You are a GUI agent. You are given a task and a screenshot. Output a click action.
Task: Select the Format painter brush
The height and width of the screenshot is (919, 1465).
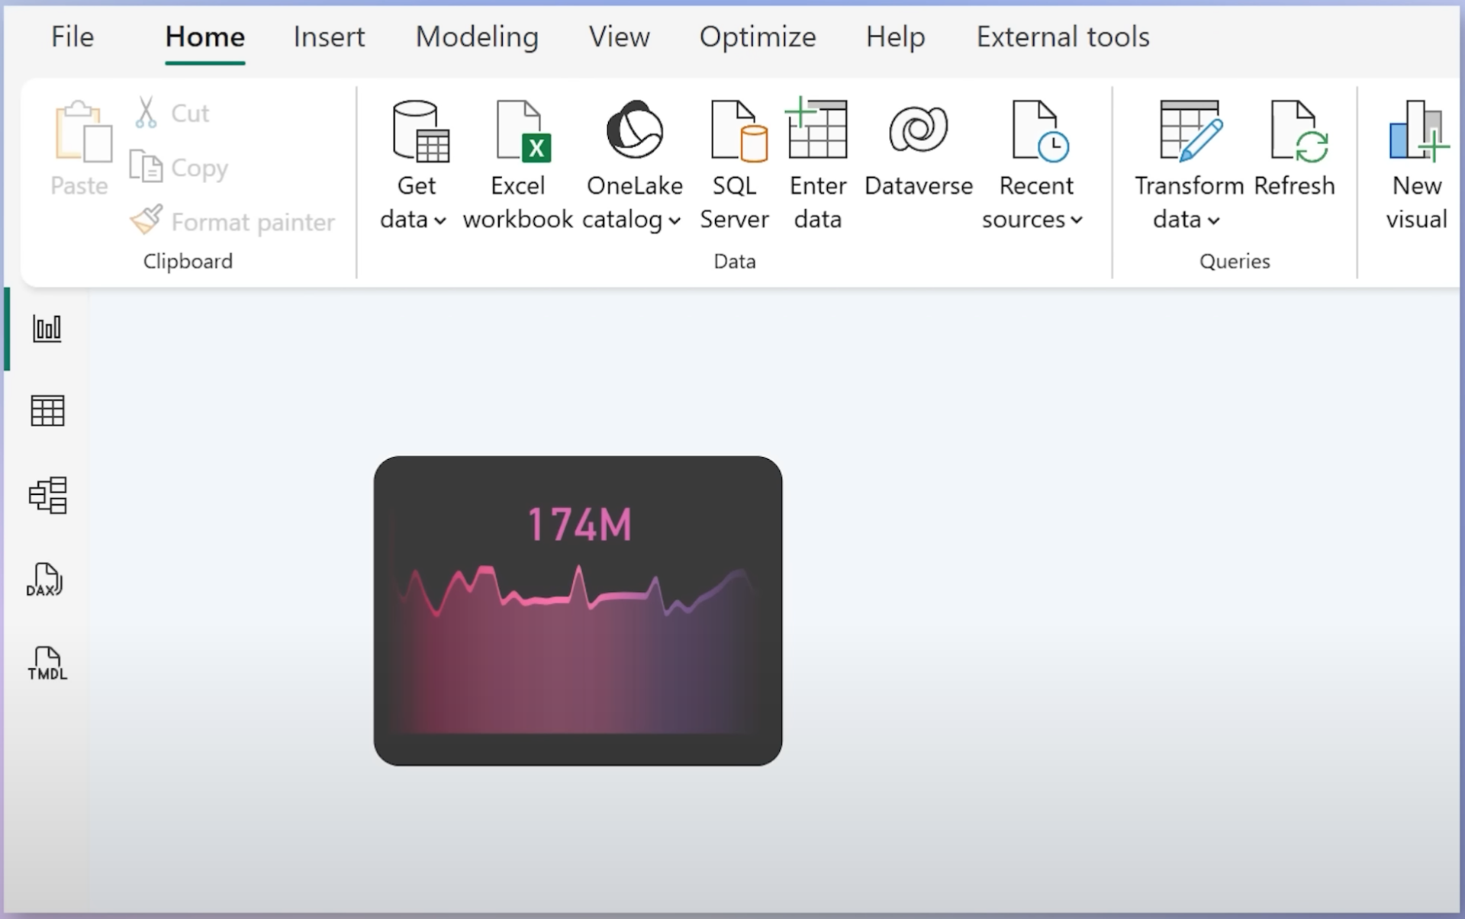[x=146, y=220]
